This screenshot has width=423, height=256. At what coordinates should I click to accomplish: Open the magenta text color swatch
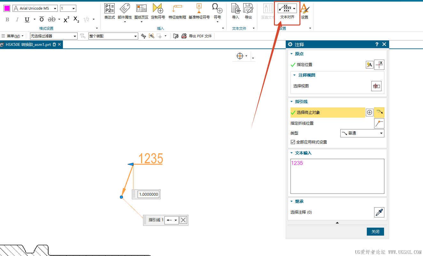click(7, 8)
